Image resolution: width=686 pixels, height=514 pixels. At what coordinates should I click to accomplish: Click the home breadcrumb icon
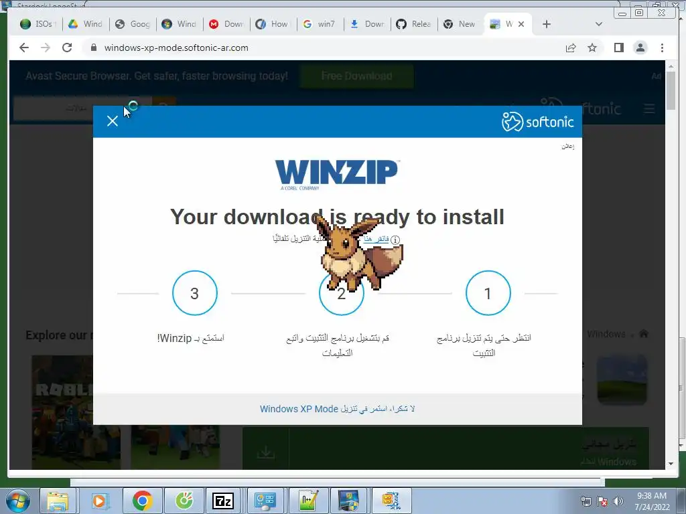click(644, 334)
